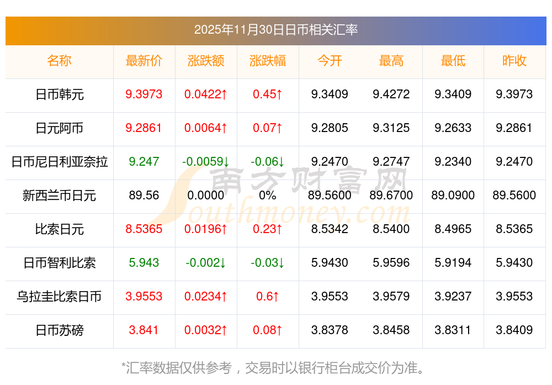Image resolution: width=552 pixels, height=385 pixels.
Task: Click the 日币智利比索 row name
Action: click(x=60, y=263)
